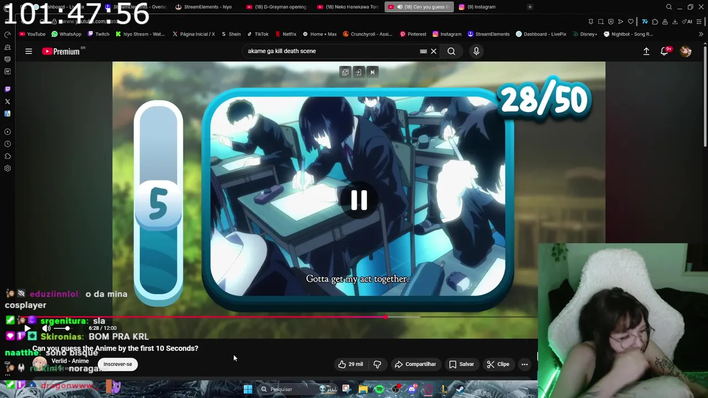The height and width of the screenshot is (398, 708).
Task: Click the Inscrever-se subscribe button
Action: coord(118,364)
